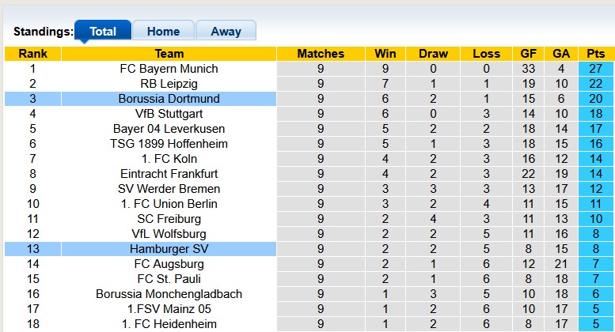Open FC St. Pauli team link
Image resolution: width=615 pixels, height=332 pixels.
169,279
